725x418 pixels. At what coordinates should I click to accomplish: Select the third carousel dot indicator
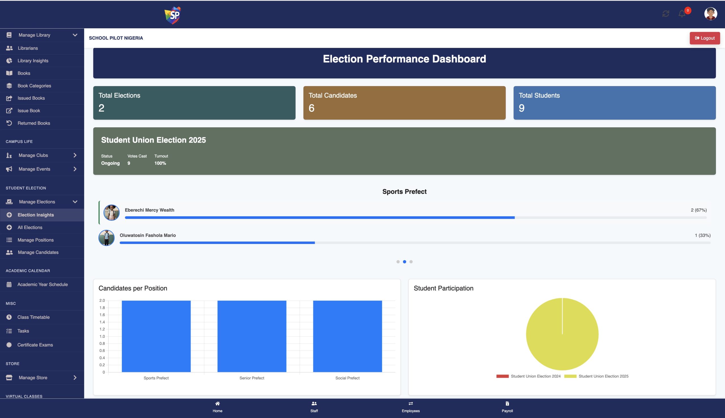pos(411,261)
